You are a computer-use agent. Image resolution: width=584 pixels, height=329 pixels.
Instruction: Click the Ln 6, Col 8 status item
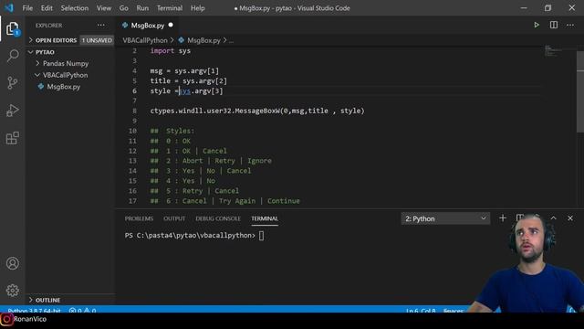click(x=421, y=311)
